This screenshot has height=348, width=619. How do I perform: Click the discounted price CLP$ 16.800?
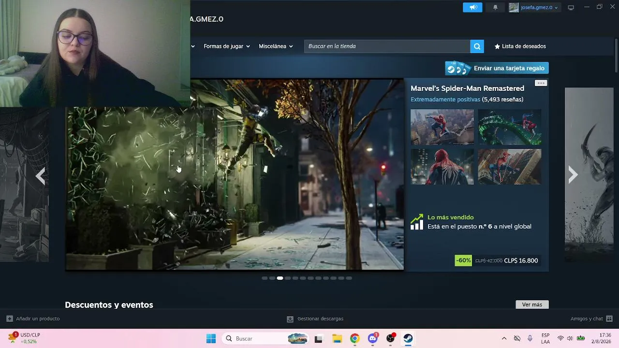click(521, 261)
